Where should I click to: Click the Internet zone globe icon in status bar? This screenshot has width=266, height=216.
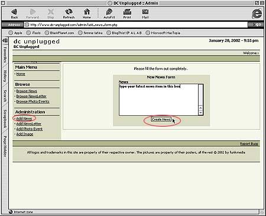(11, 212)
